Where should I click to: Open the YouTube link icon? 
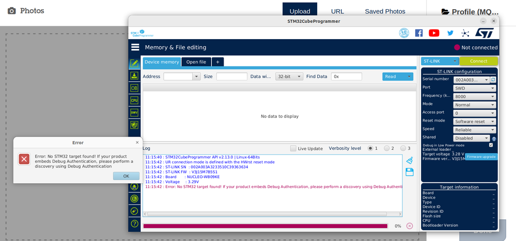[x=434, y=33]
